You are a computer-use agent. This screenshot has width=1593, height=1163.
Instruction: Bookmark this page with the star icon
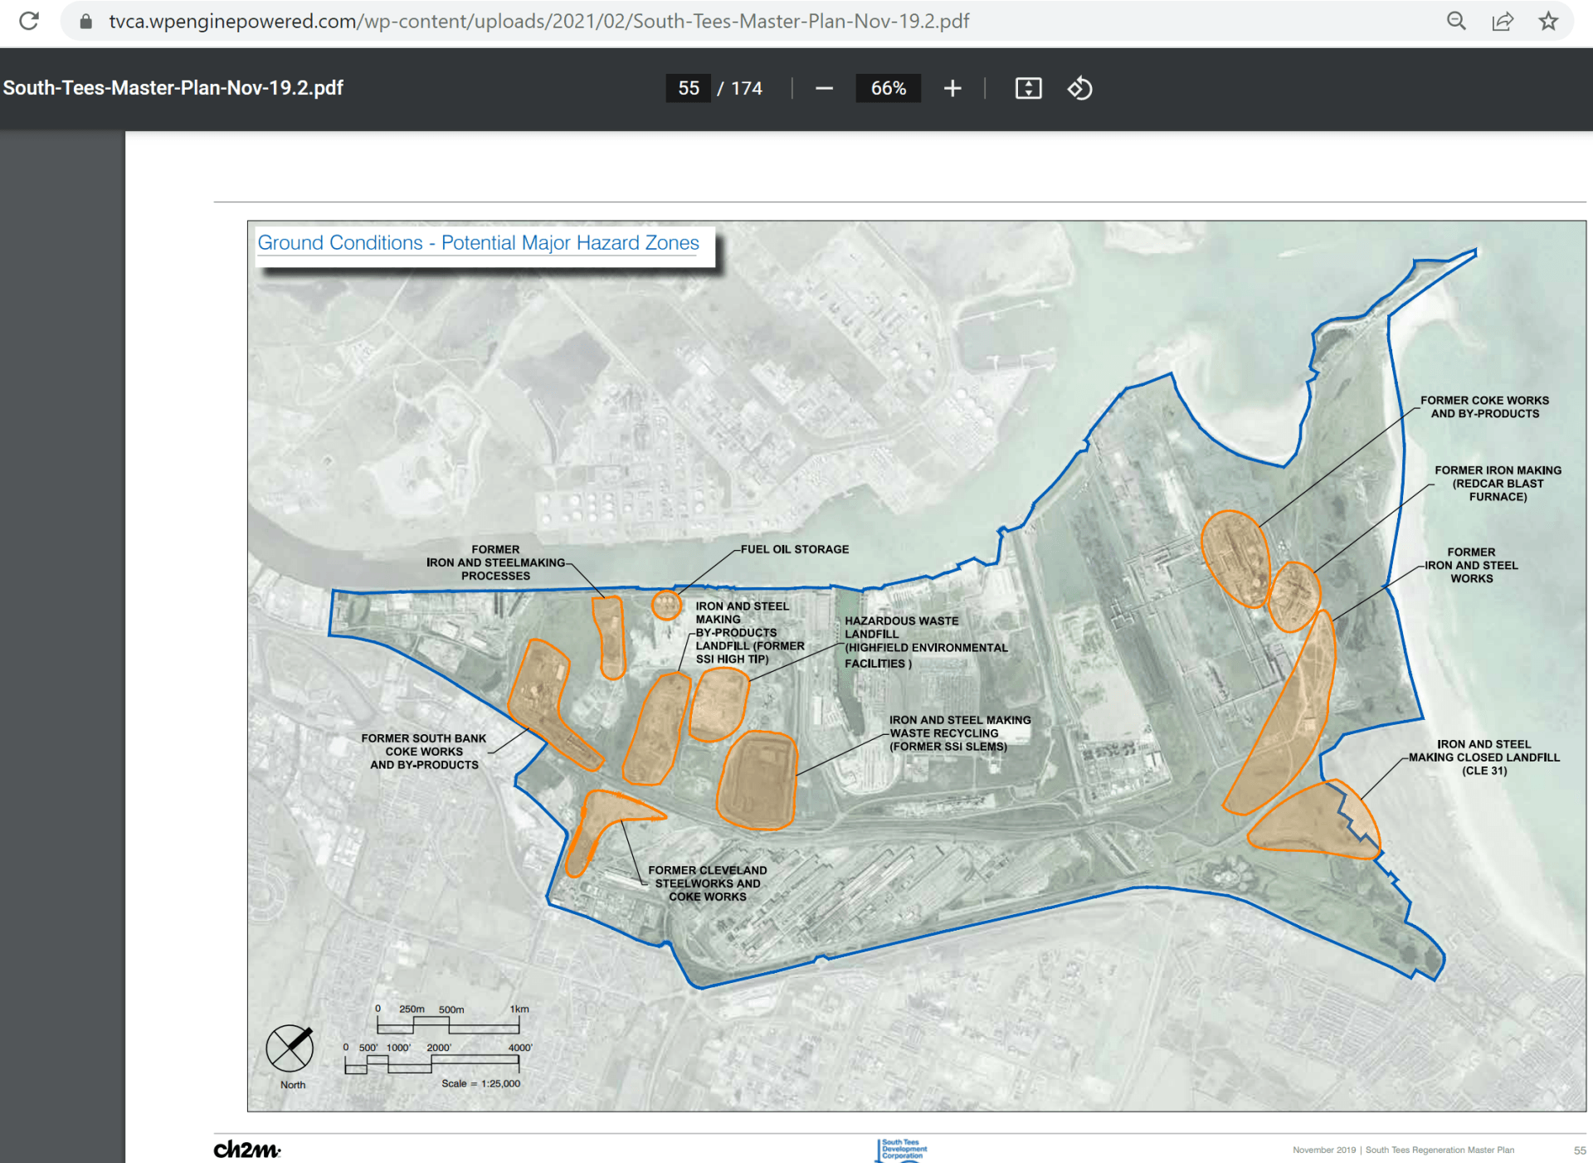click(1548, 21)
